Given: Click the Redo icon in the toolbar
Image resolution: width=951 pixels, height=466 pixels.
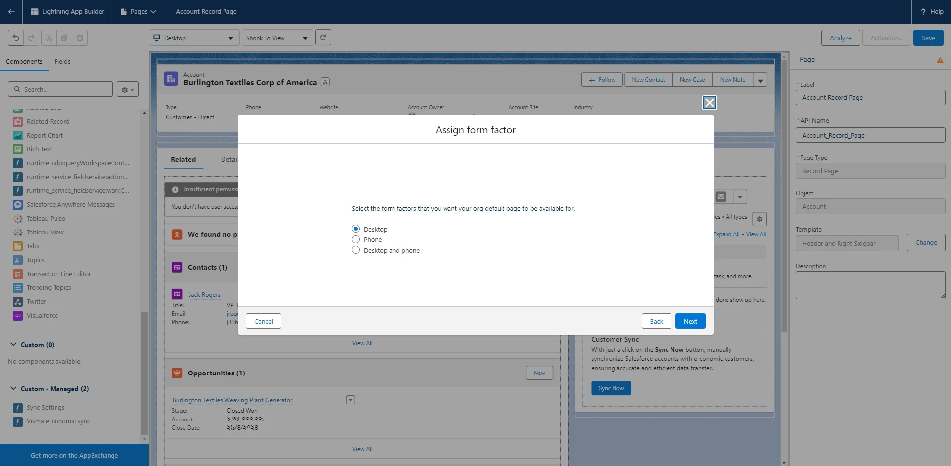Looking at the screenshot, I should pos(31,38).
